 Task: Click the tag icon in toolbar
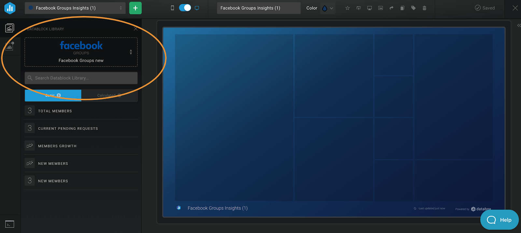pyautogui.click(x=413, y=8)
